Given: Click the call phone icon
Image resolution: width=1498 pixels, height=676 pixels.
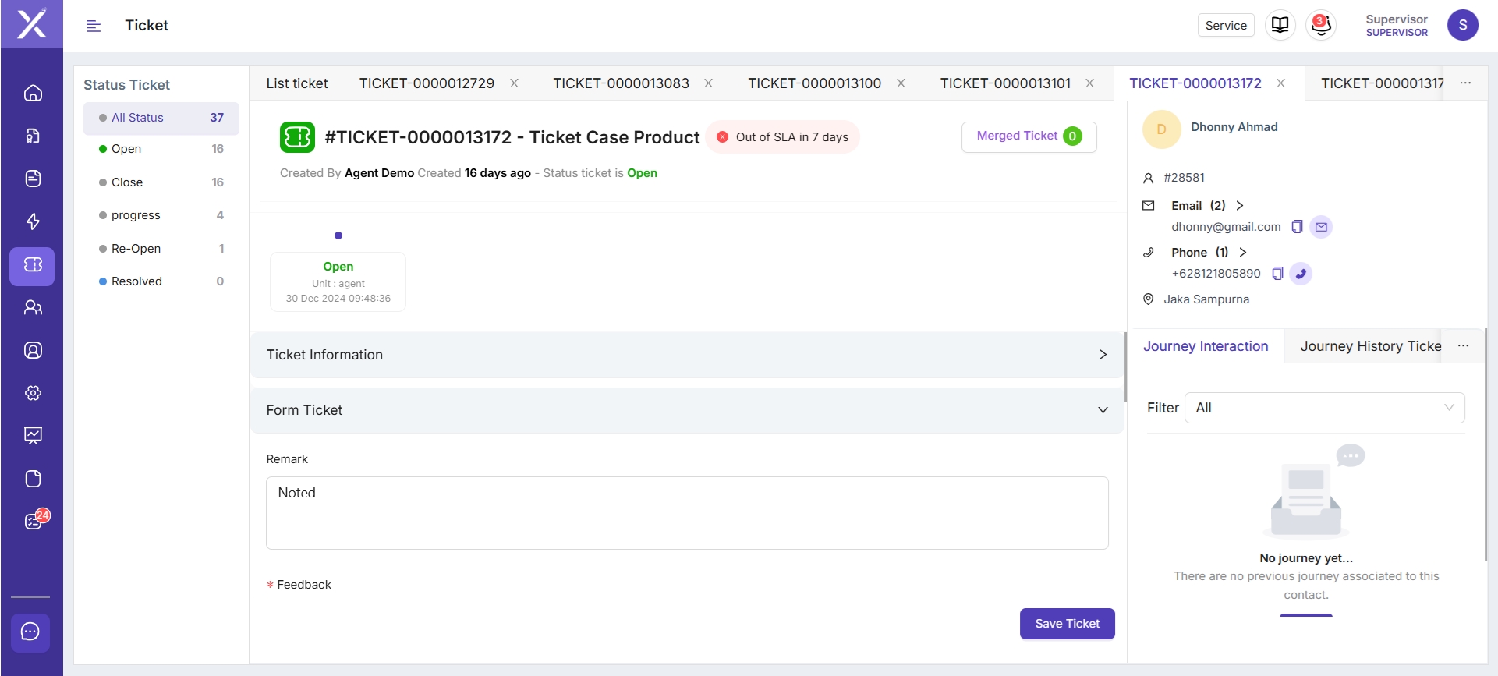Looking at the screenshot, I should point(1301,274).
